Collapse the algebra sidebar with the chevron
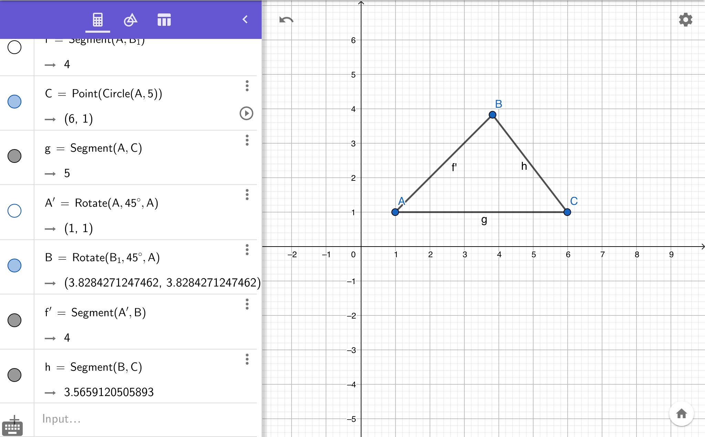 pyautogui.click(x=245, y=20)
